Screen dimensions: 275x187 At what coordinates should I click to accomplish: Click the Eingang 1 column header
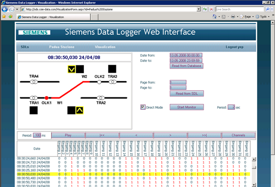[x=59, y=149]
